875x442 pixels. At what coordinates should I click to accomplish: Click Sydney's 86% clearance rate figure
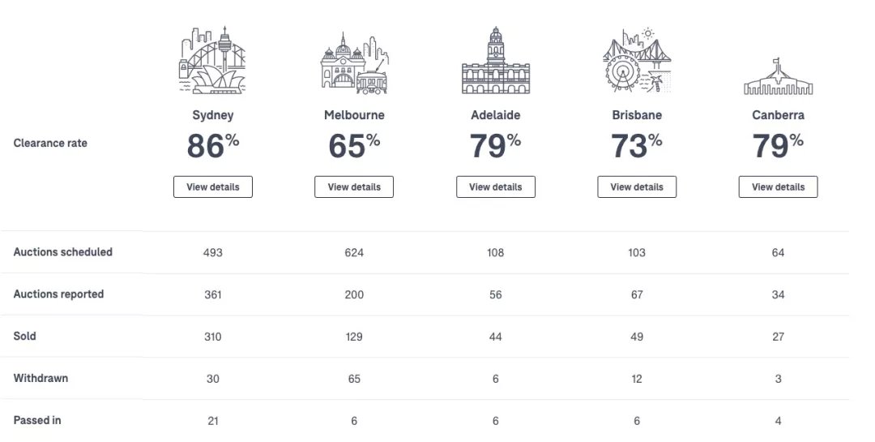[x=212, y=145]
